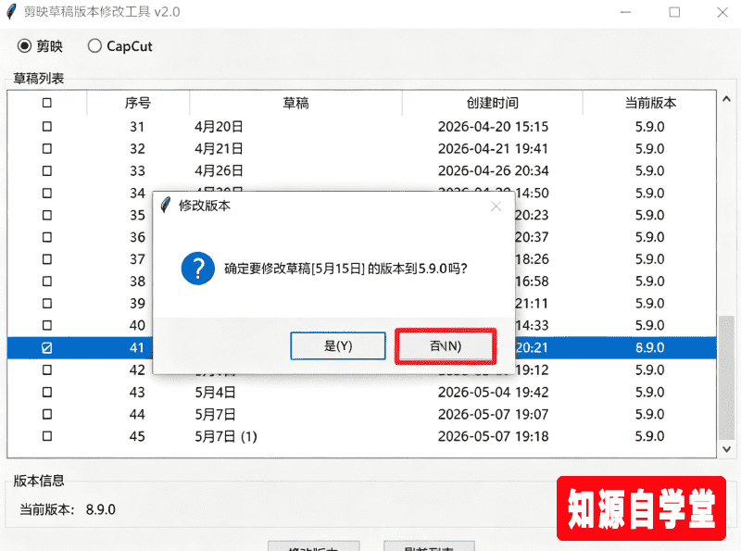This screenshot has width=741, height=551.
Task: Click the 当前版本: 8.9.0 info text
Action: tap(68, 509)
